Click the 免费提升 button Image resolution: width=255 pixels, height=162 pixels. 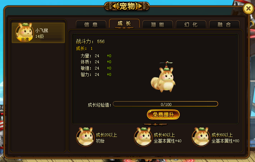[163, 115]
